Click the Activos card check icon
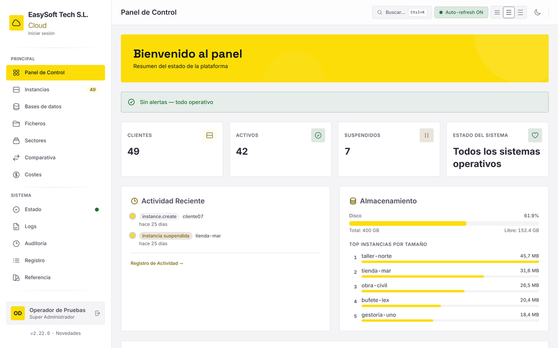This screenshot has width=558, height=348. pos(318,136)
